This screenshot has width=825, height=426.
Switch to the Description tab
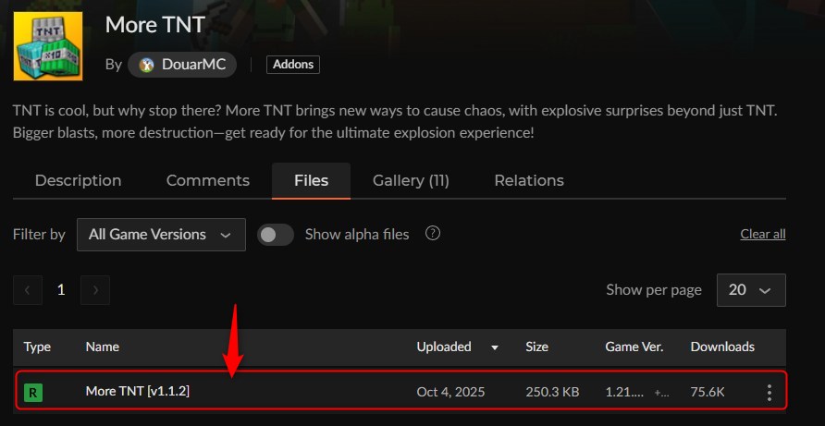78,180
